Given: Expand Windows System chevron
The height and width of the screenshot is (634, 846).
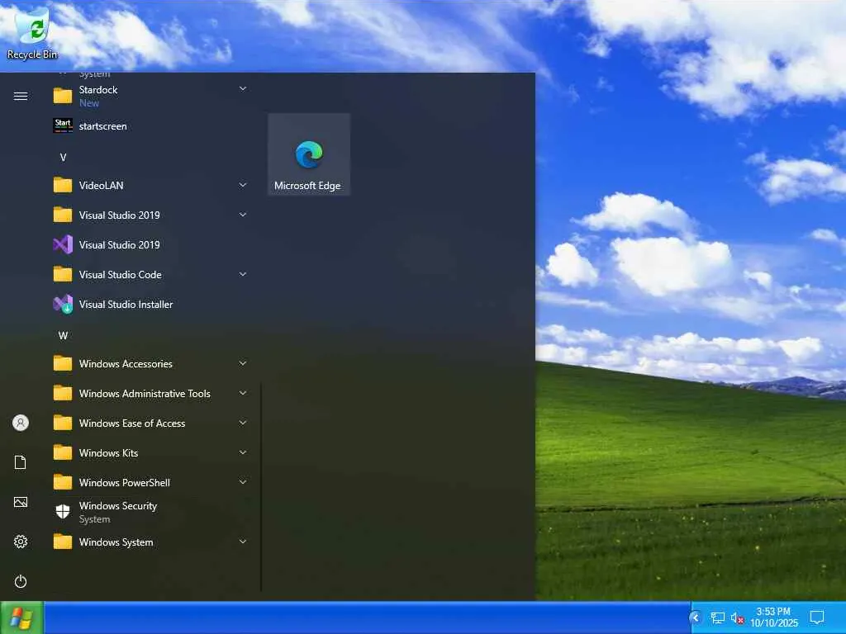Looking at the screenshot, I should click(243, 542).
